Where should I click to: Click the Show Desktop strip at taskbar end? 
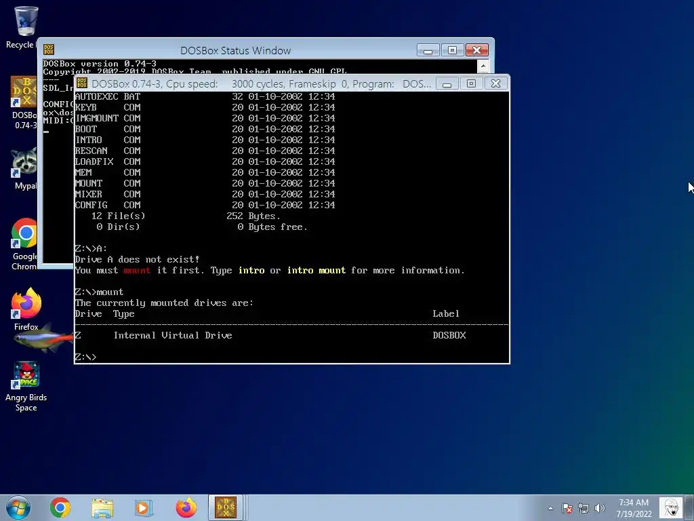[x=691, y=507]
